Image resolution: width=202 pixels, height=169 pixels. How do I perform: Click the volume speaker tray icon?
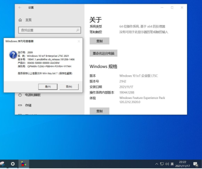tap(167, 164)
